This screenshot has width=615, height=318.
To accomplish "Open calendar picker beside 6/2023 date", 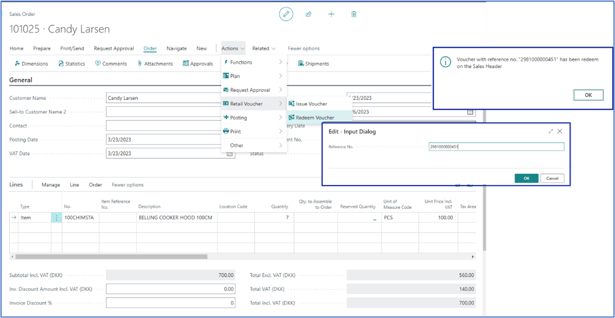I will (469, 112).
